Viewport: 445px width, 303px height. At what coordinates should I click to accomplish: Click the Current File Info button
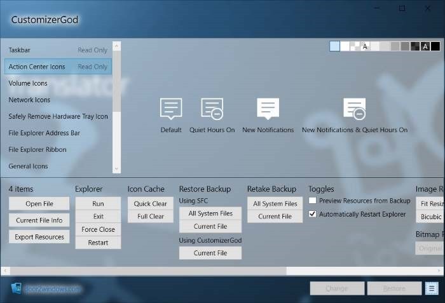pos(39,220)
